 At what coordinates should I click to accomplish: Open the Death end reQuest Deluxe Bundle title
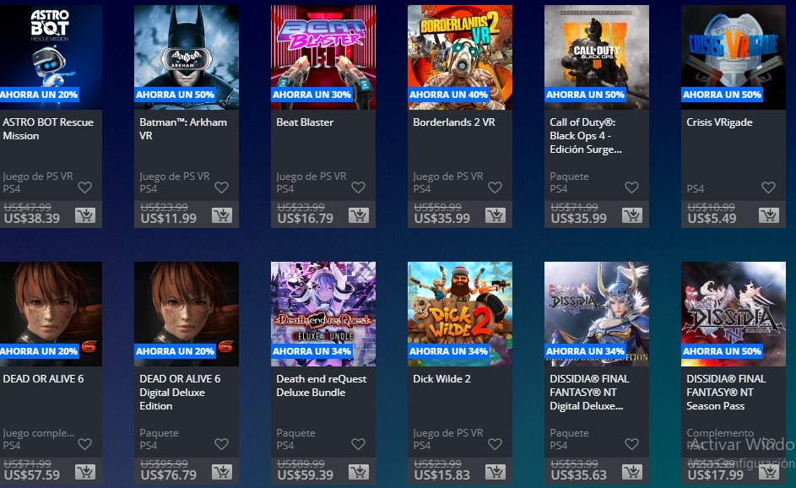pyautogui.click(x=322, y=386)
